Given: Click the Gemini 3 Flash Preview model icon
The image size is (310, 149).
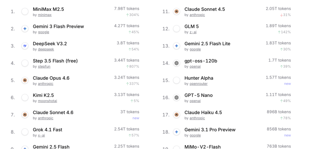Looking at the screenshot, I should point(25,29).
